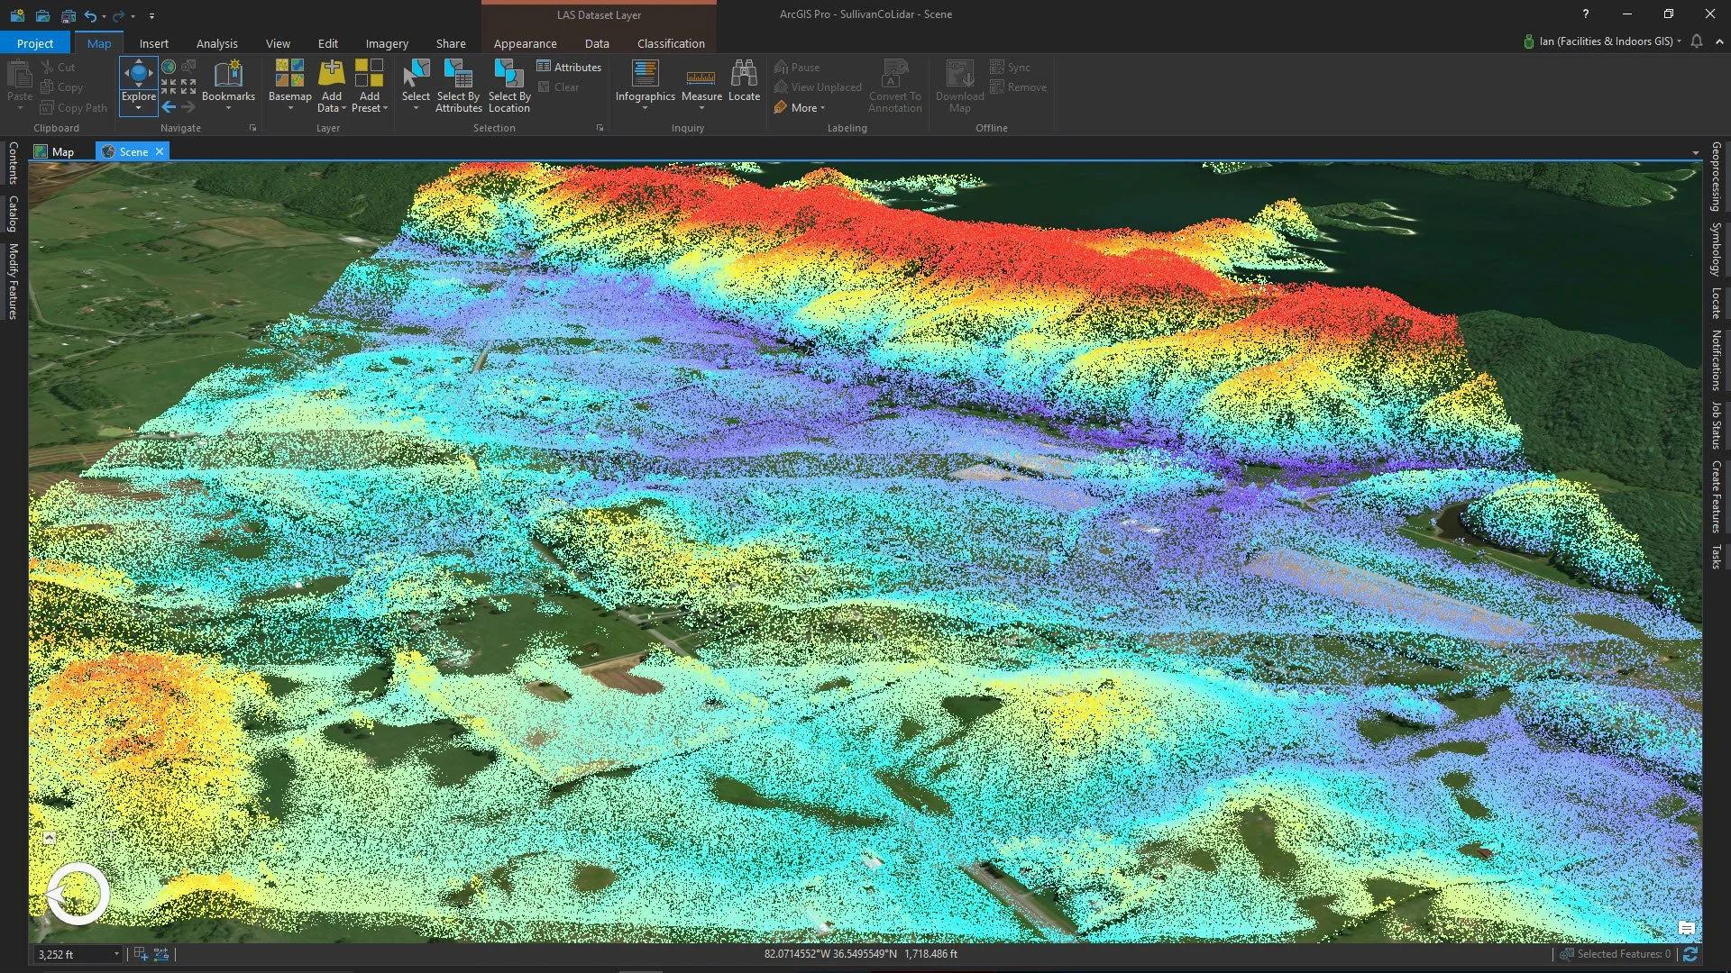Image resolution: width=1731 pixels, height=973 pixels.
Task: Click the New Project icon in quick access
Action: point(17,15)
